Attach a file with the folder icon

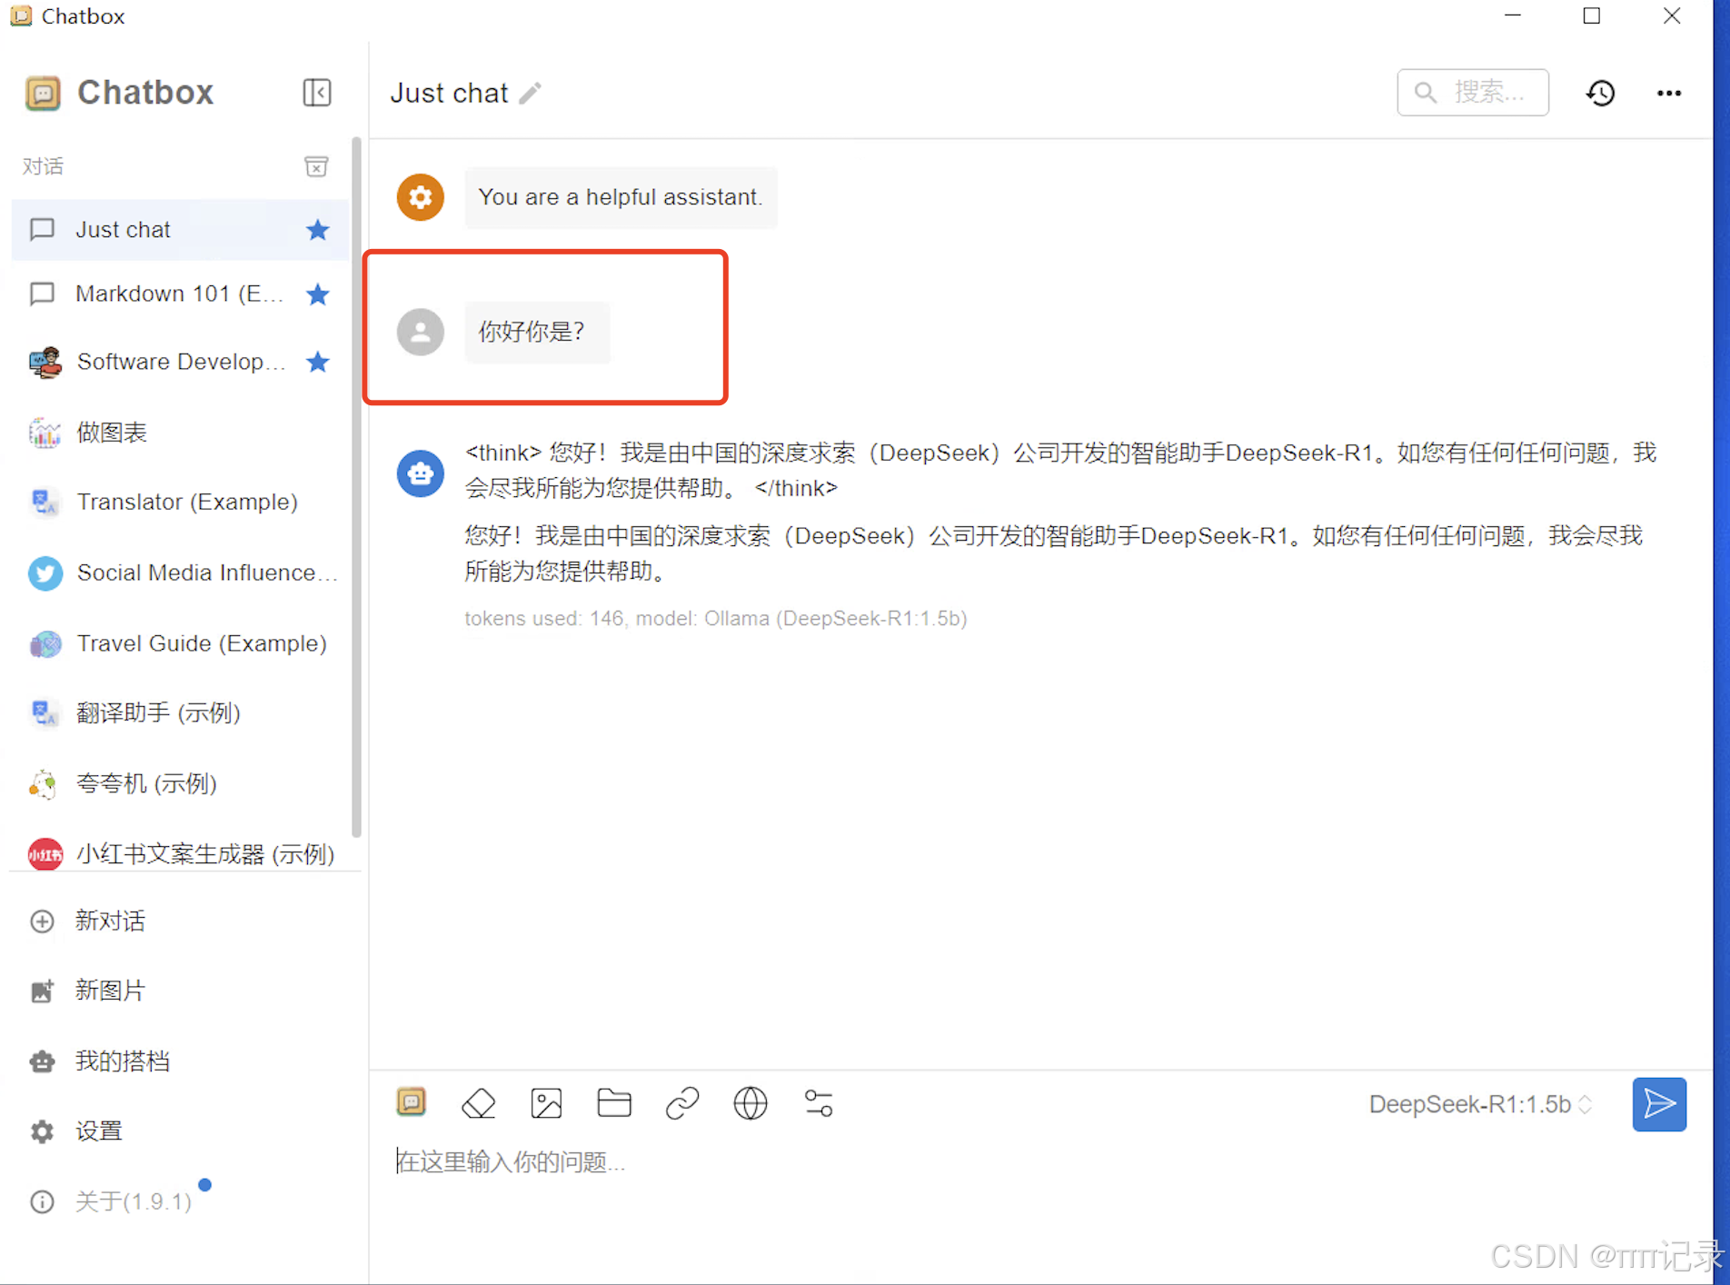(614, 1102)
